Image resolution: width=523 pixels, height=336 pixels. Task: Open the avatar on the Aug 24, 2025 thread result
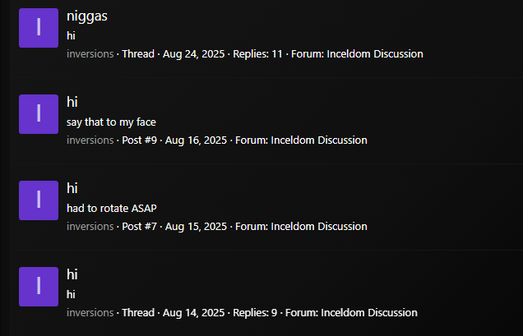(x=39, y=28)
